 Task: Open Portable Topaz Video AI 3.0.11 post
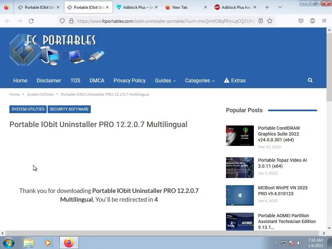pyautogui.click(x=282, y=163)
